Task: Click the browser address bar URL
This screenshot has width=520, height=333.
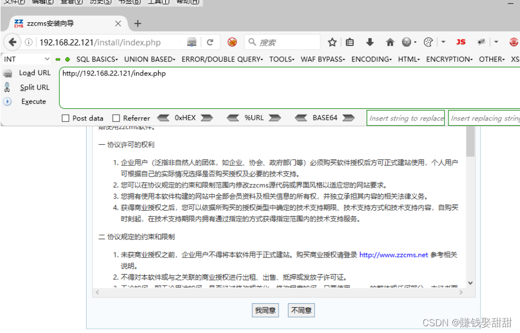Action: (100, 42)
